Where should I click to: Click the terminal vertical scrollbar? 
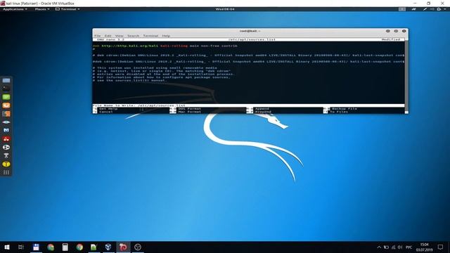406,74
